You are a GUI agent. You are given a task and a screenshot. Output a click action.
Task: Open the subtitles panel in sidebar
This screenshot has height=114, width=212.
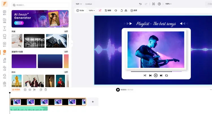[5, 37]
